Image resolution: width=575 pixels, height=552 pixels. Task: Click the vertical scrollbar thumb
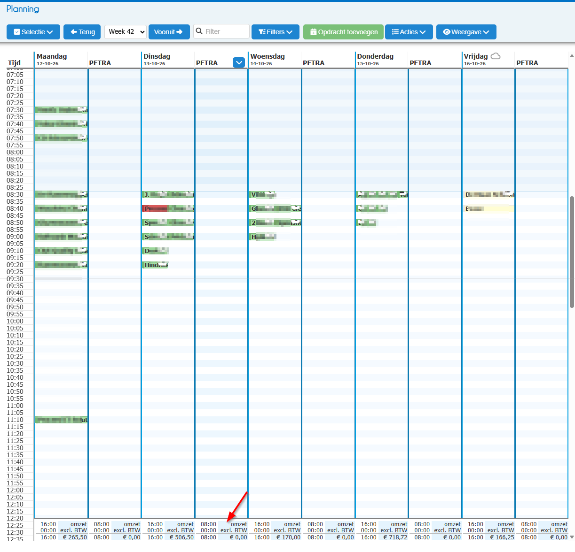pos(572,252)
